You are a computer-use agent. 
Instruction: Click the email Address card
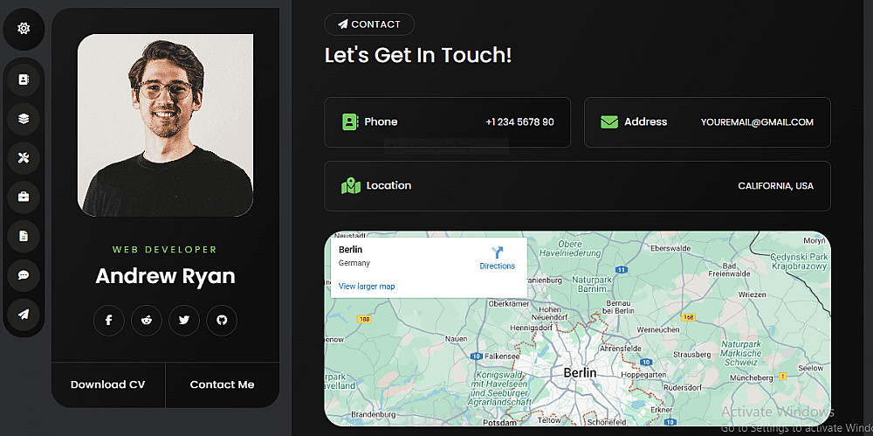707,122
